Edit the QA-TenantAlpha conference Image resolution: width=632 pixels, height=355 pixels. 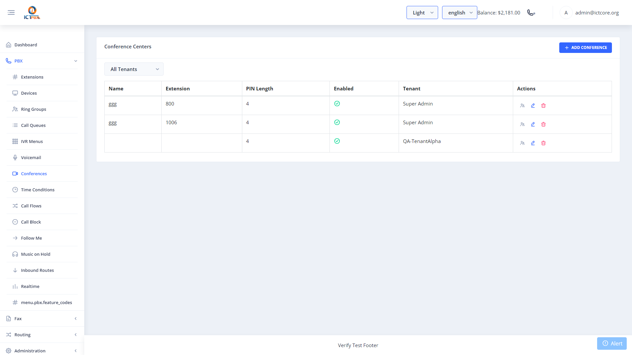pos(533,143)
